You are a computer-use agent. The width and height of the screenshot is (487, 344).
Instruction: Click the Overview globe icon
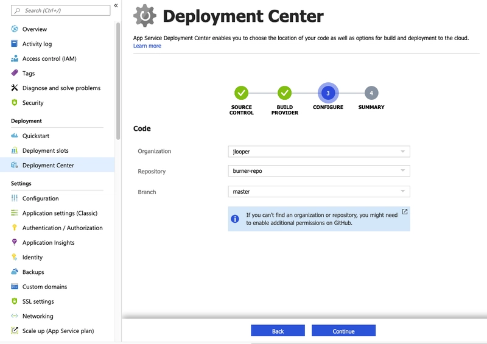pos(14,29)
